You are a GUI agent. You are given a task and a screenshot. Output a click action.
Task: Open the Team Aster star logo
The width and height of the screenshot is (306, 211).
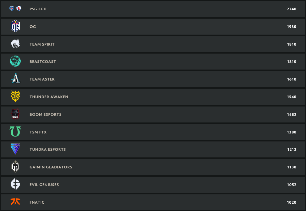coord(15,79)
